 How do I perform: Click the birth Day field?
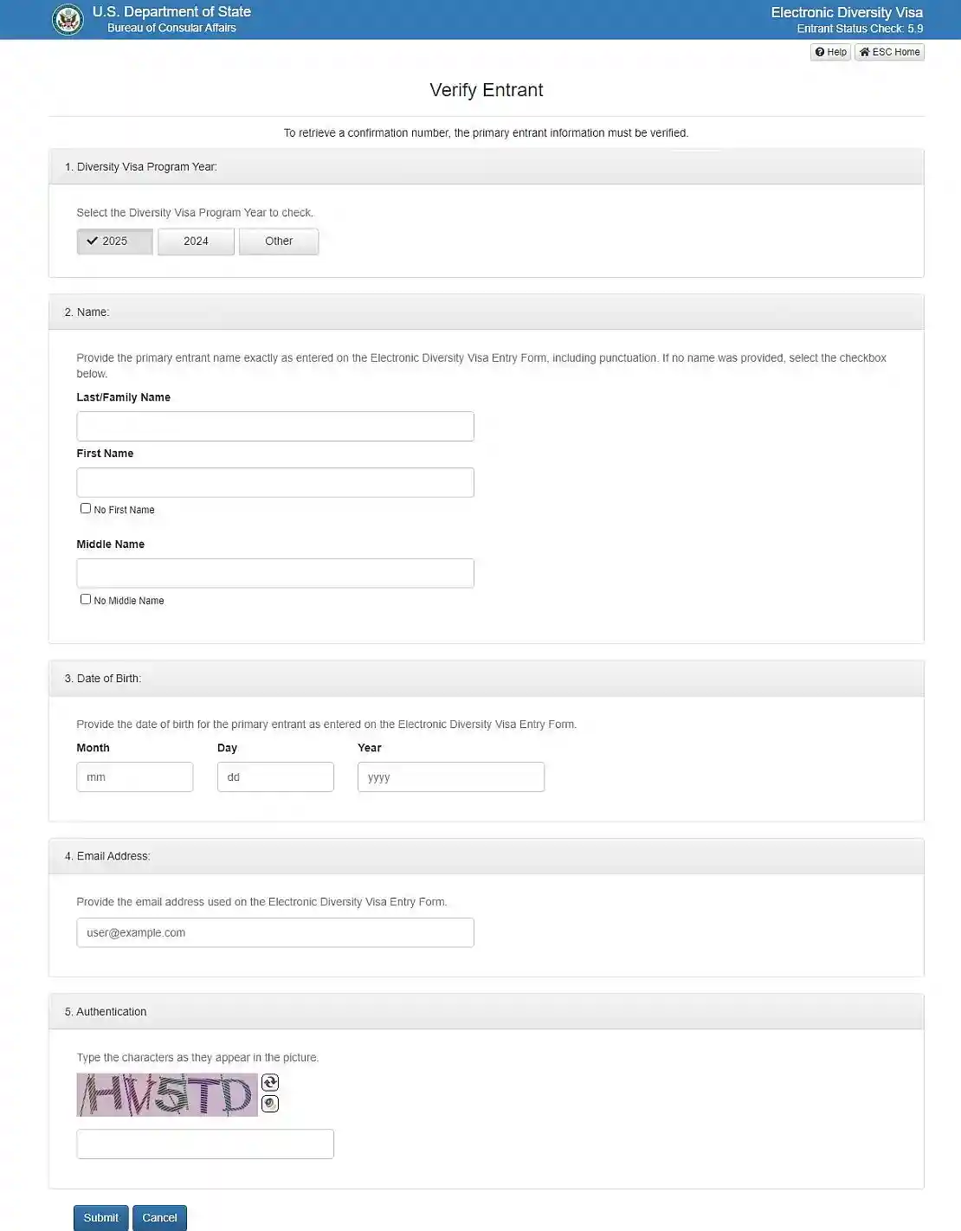coord(275,777)
